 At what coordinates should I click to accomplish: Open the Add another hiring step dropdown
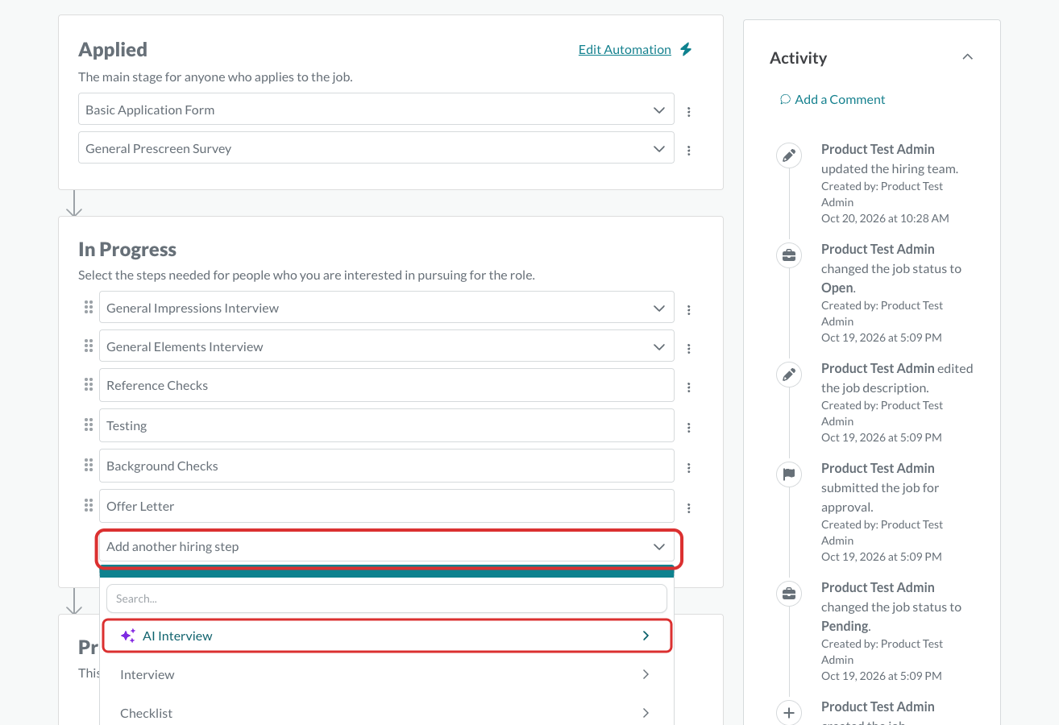[387, 546]
